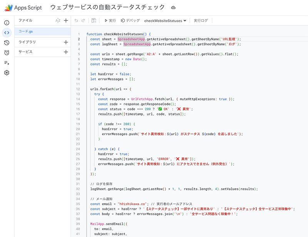This screenshot has height=237, width=308.
Task: Sort files with the AZ icon
Action: pyautogui.click(x=58, y=21)
